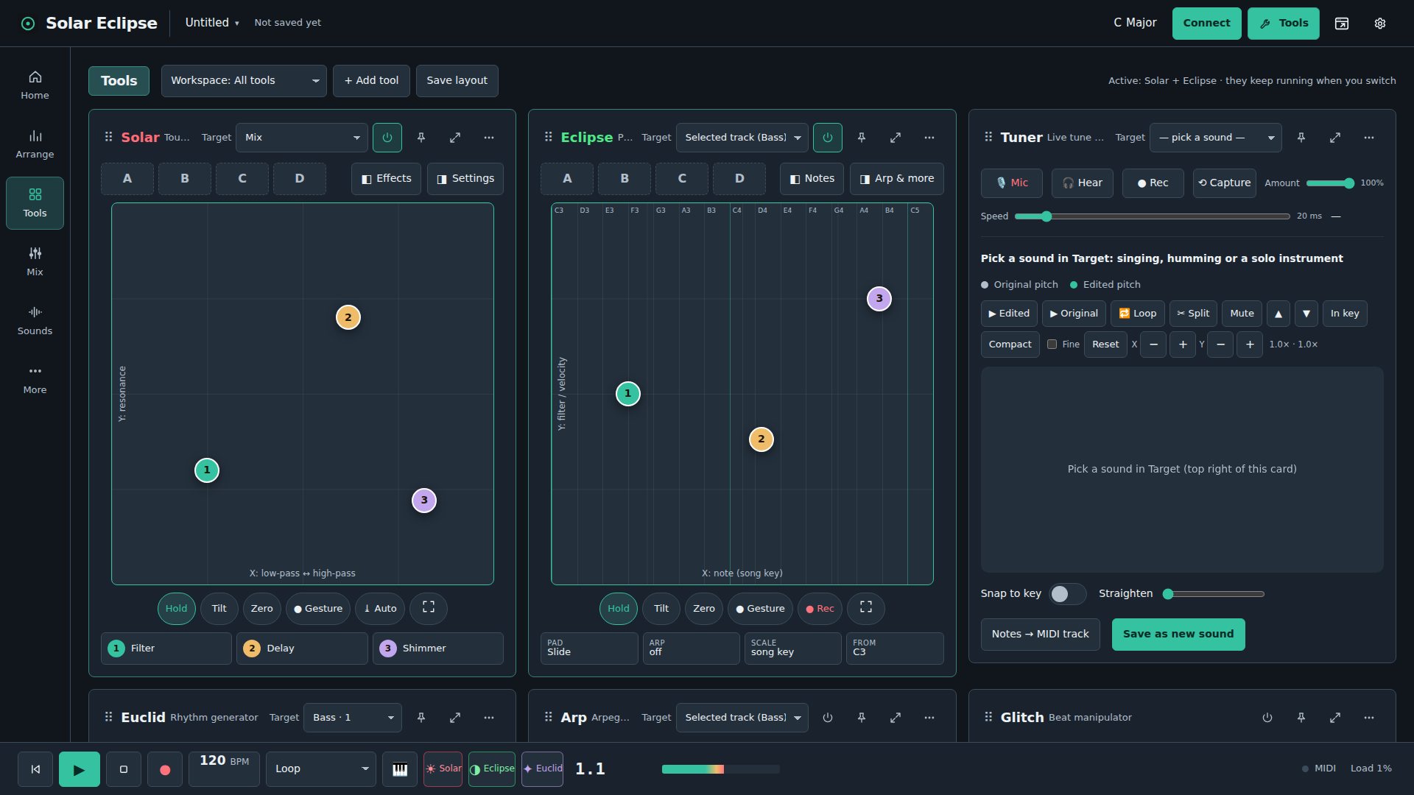Toggle the Snap to key switch
Screen dimensions: 1414x795
tap(1067, 594)
